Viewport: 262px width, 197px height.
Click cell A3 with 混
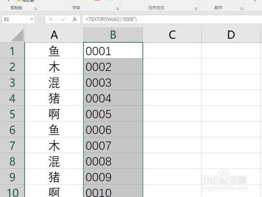tap(54, 82)
